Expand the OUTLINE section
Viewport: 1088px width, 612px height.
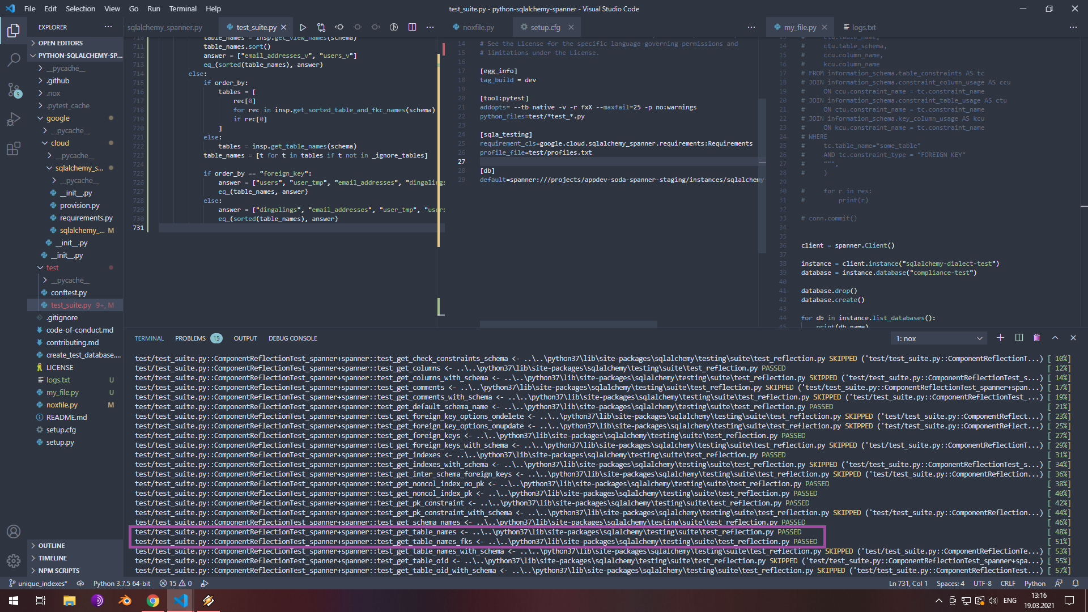coord(51,546)
